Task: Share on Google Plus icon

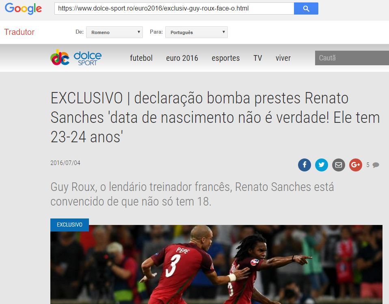Action: (x=356, y=165)
